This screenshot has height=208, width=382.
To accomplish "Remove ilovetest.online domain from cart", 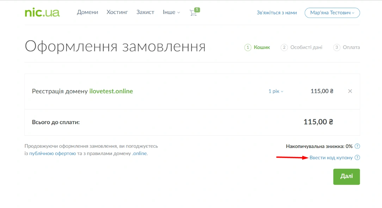I will pyautogui.click(x=350, y=91).
